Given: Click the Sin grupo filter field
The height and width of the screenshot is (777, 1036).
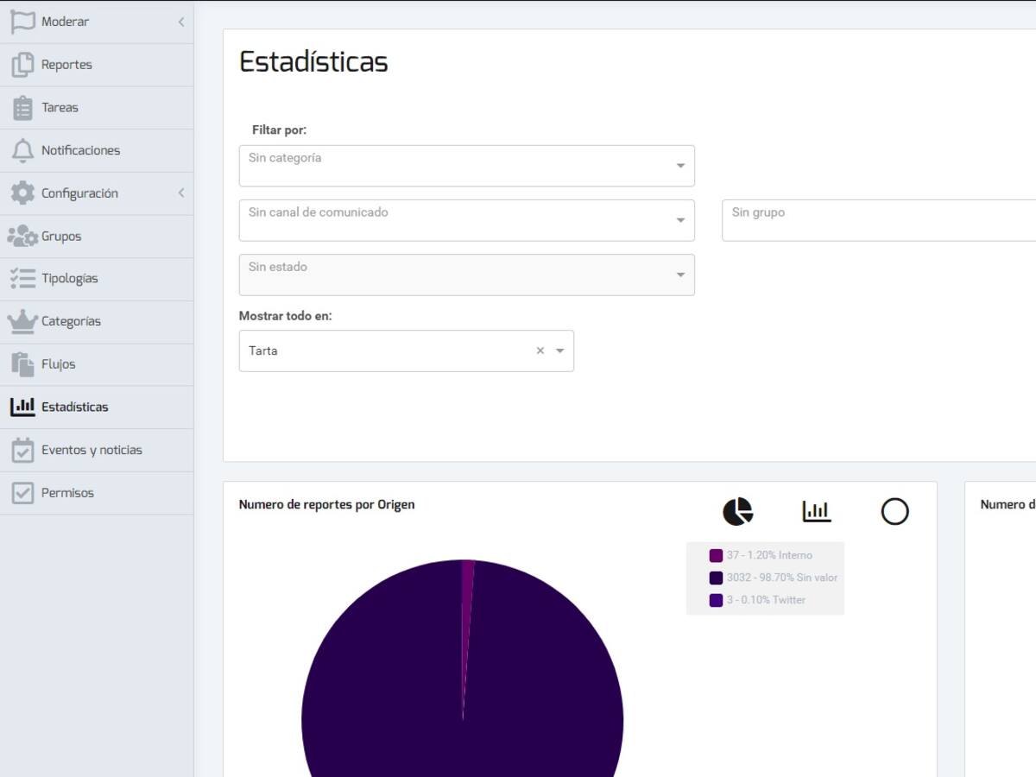Looking at the screenshot, I should coord(878,220).
